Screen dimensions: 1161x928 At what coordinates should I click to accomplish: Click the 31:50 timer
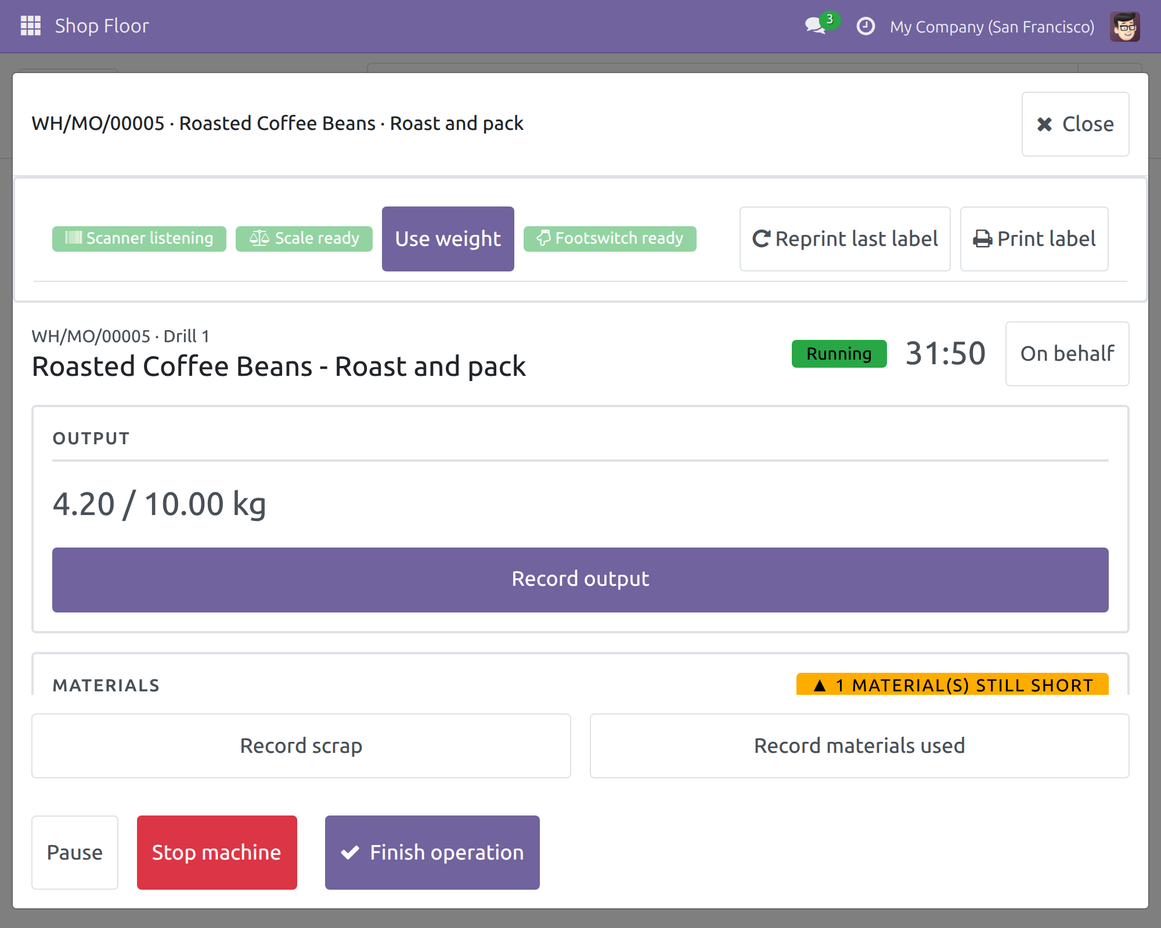(x=946, y=353)
